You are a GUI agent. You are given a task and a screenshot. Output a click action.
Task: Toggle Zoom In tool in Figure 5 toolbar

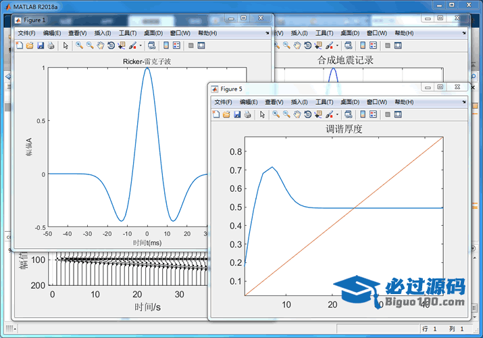tap(276, 114)
